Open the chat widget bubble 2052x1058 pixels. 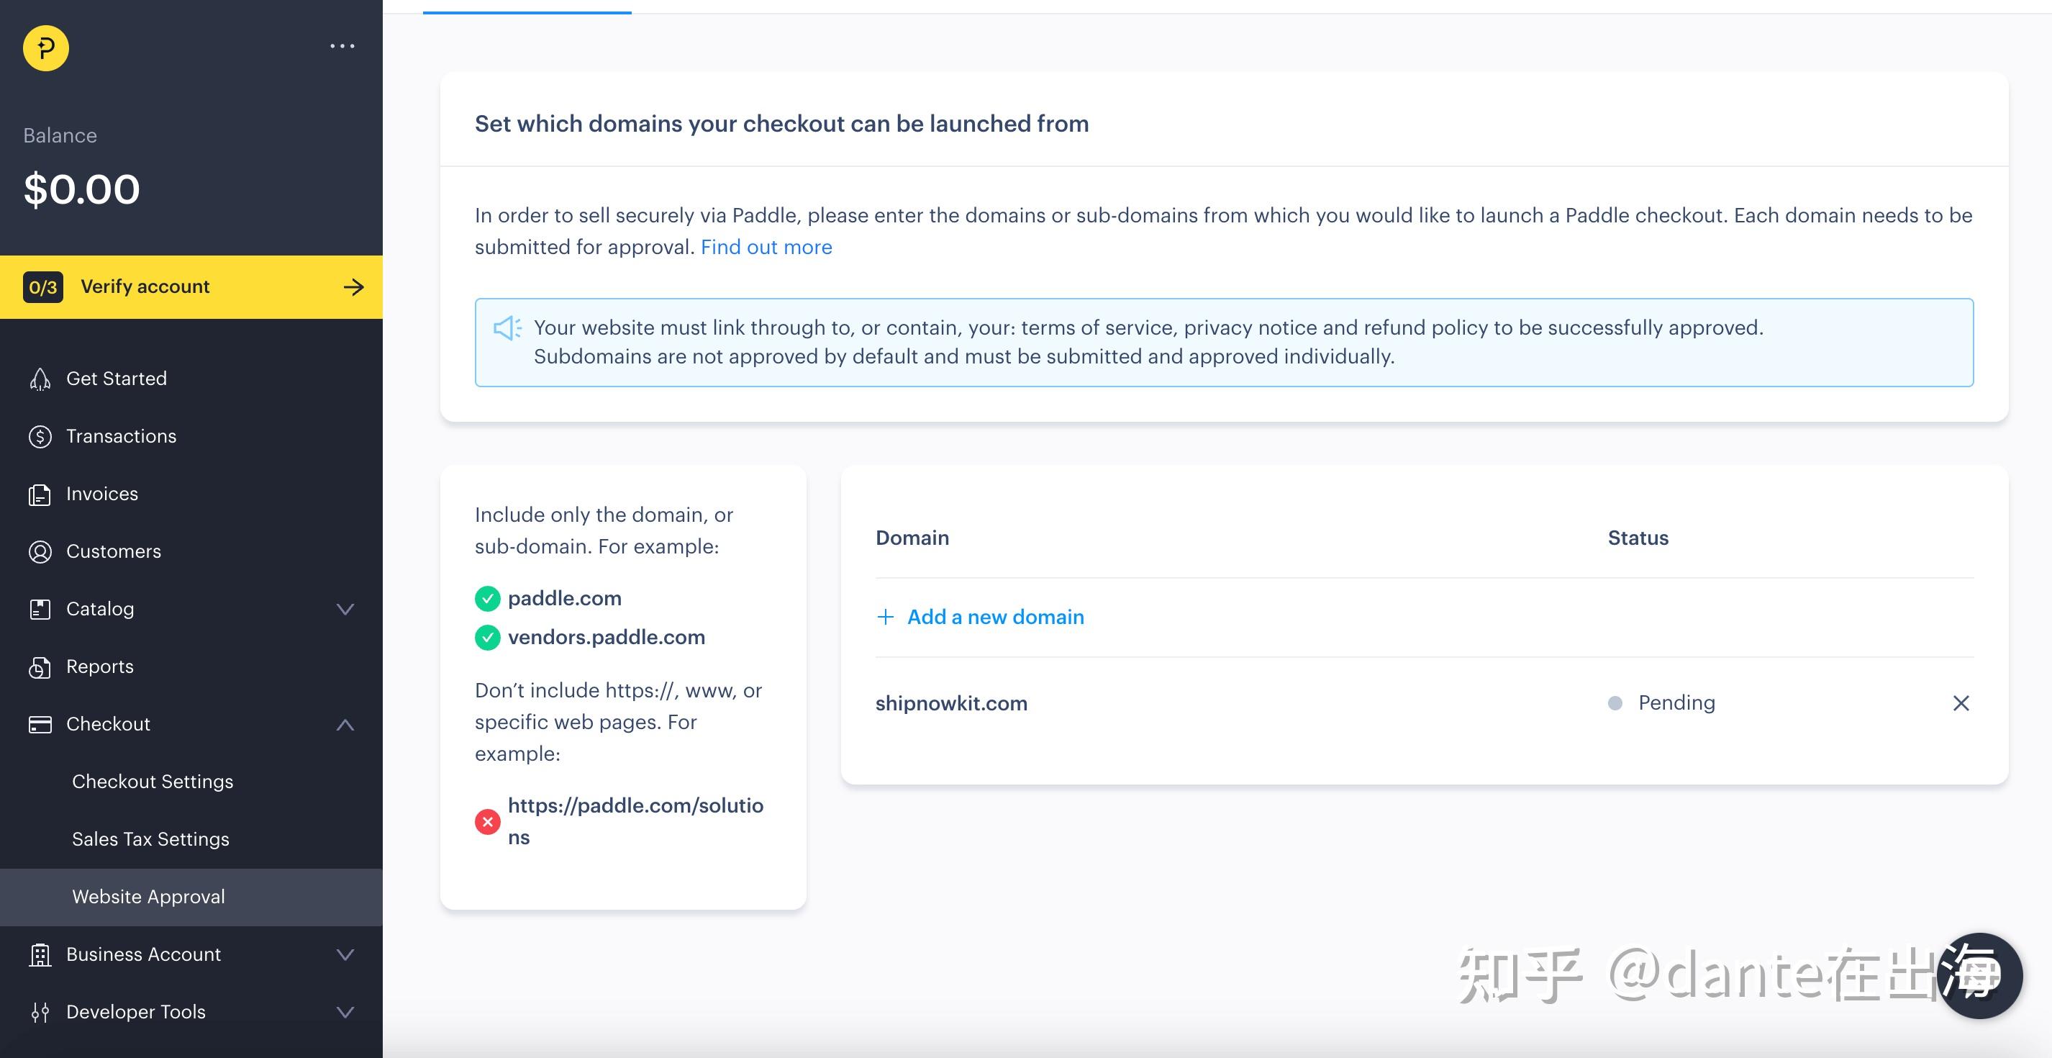pyautogui.click(x=1979, y=975)
